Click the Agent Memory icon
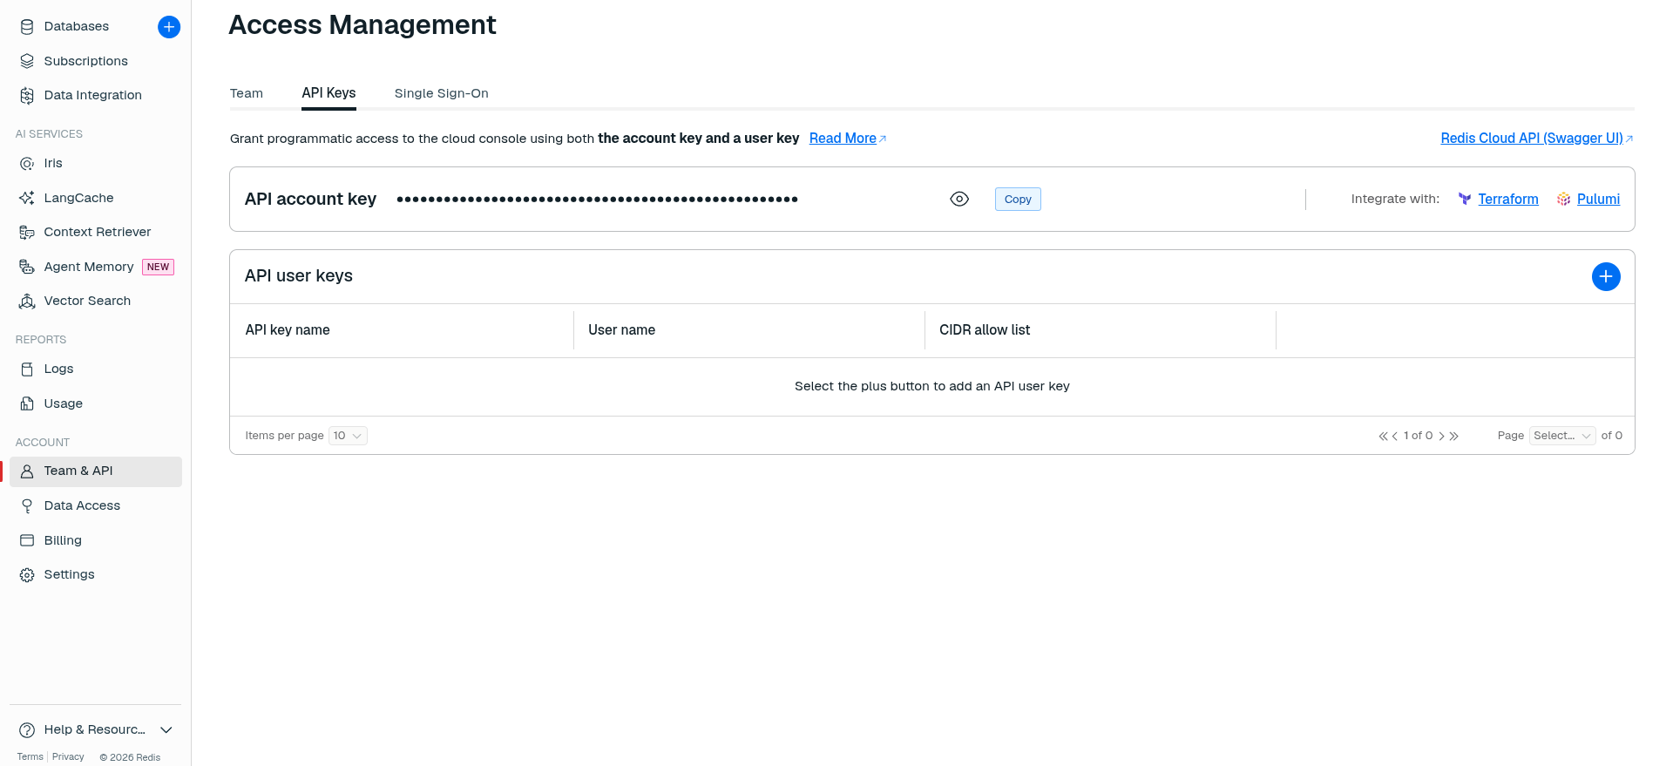This screenshot has height=766, width=1673. (x=27, y=267)
